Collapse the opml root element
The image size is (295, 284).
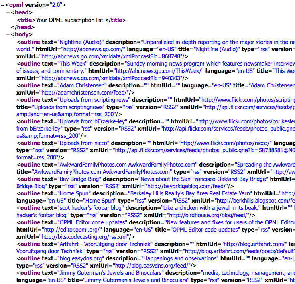(2, 5)
